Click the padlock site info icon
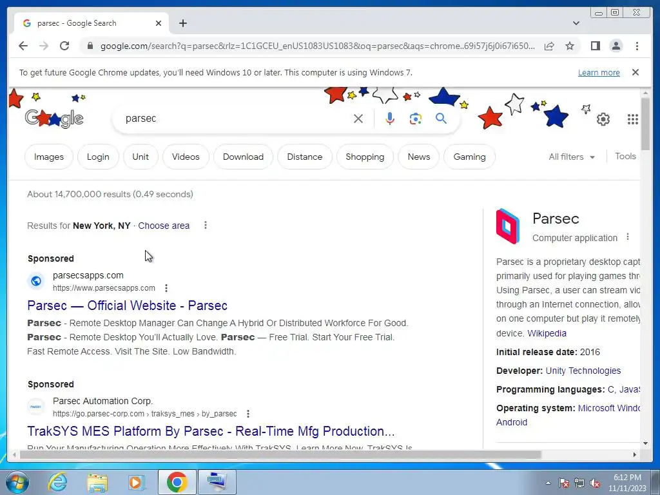The image size is (660, 495). [90, 46]
